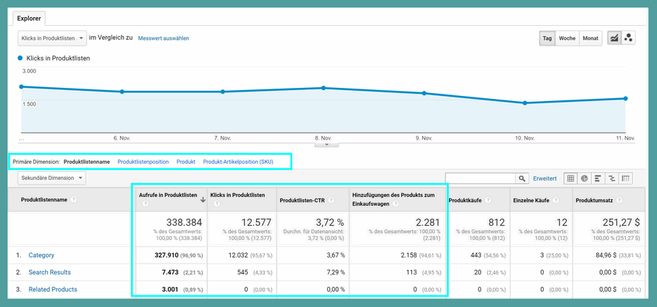This screenshot has height=307, width=657.
Task: Open help icon under Aufrufe in Produktlisten
Action: click(x=146, y=204)
